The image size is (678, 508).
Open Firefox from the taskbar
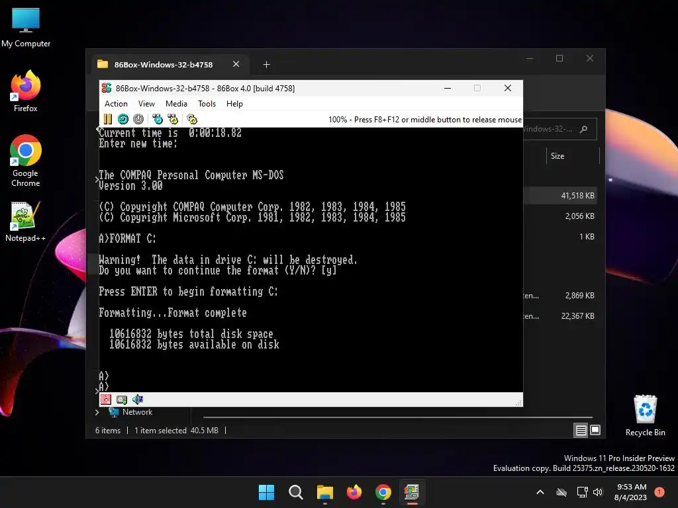354,492
